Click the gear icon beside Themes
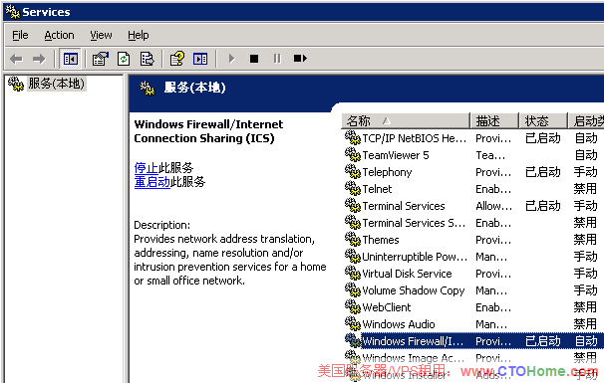This screenshot has height=383, width=604. point(353,239)
